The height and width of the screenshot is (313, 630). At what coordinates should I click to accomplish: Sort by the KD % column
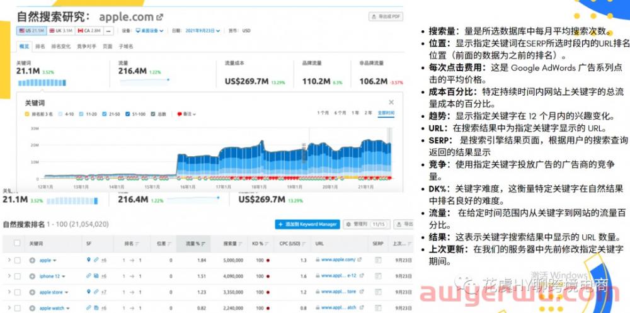(x=260, y=244)
